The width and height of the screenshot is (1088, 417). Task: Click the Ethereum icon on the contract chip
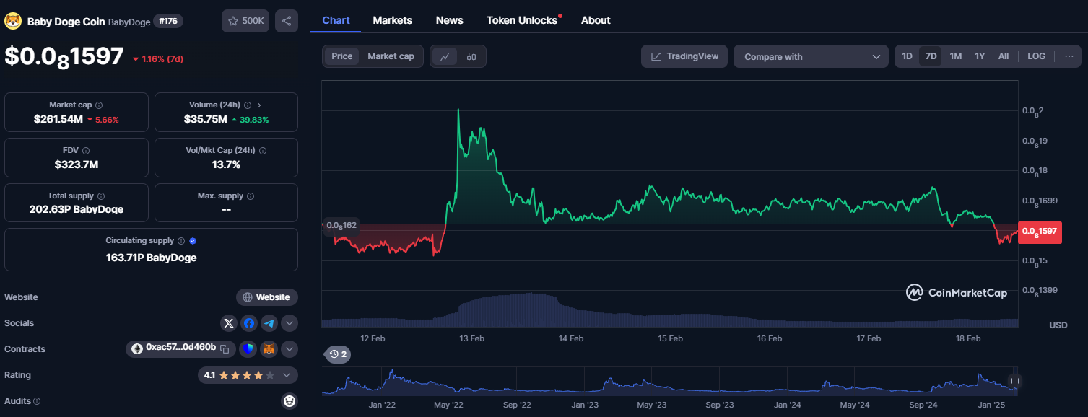pyautogui.click(x=137, y=349)
